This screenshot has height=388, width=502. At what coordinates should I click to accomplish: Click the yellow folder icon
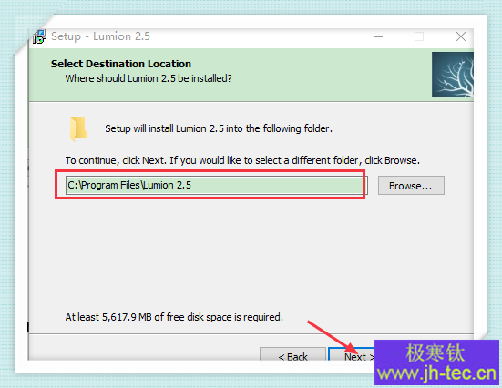coord(78,129)
